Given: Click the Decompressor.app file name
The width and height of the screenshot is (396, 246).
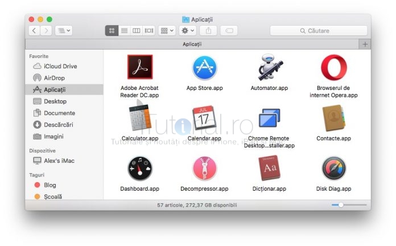Looking at the screenshot, I should point(204,188).
